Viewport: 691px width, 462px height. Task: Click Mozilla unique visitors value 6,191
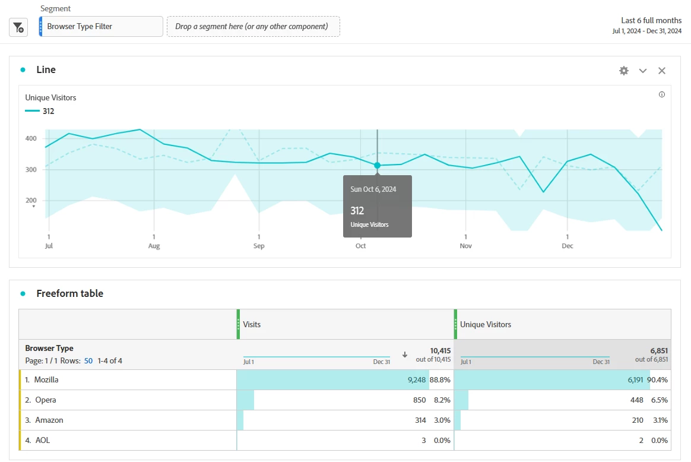coord(635,379)
